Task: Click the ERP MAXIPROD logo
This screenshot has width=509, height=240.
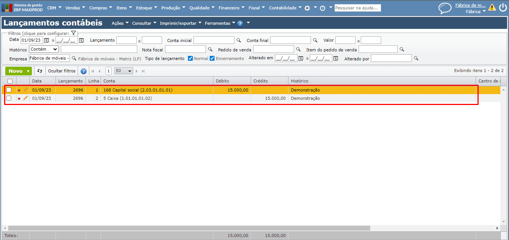Action: (x=23, y=7)
